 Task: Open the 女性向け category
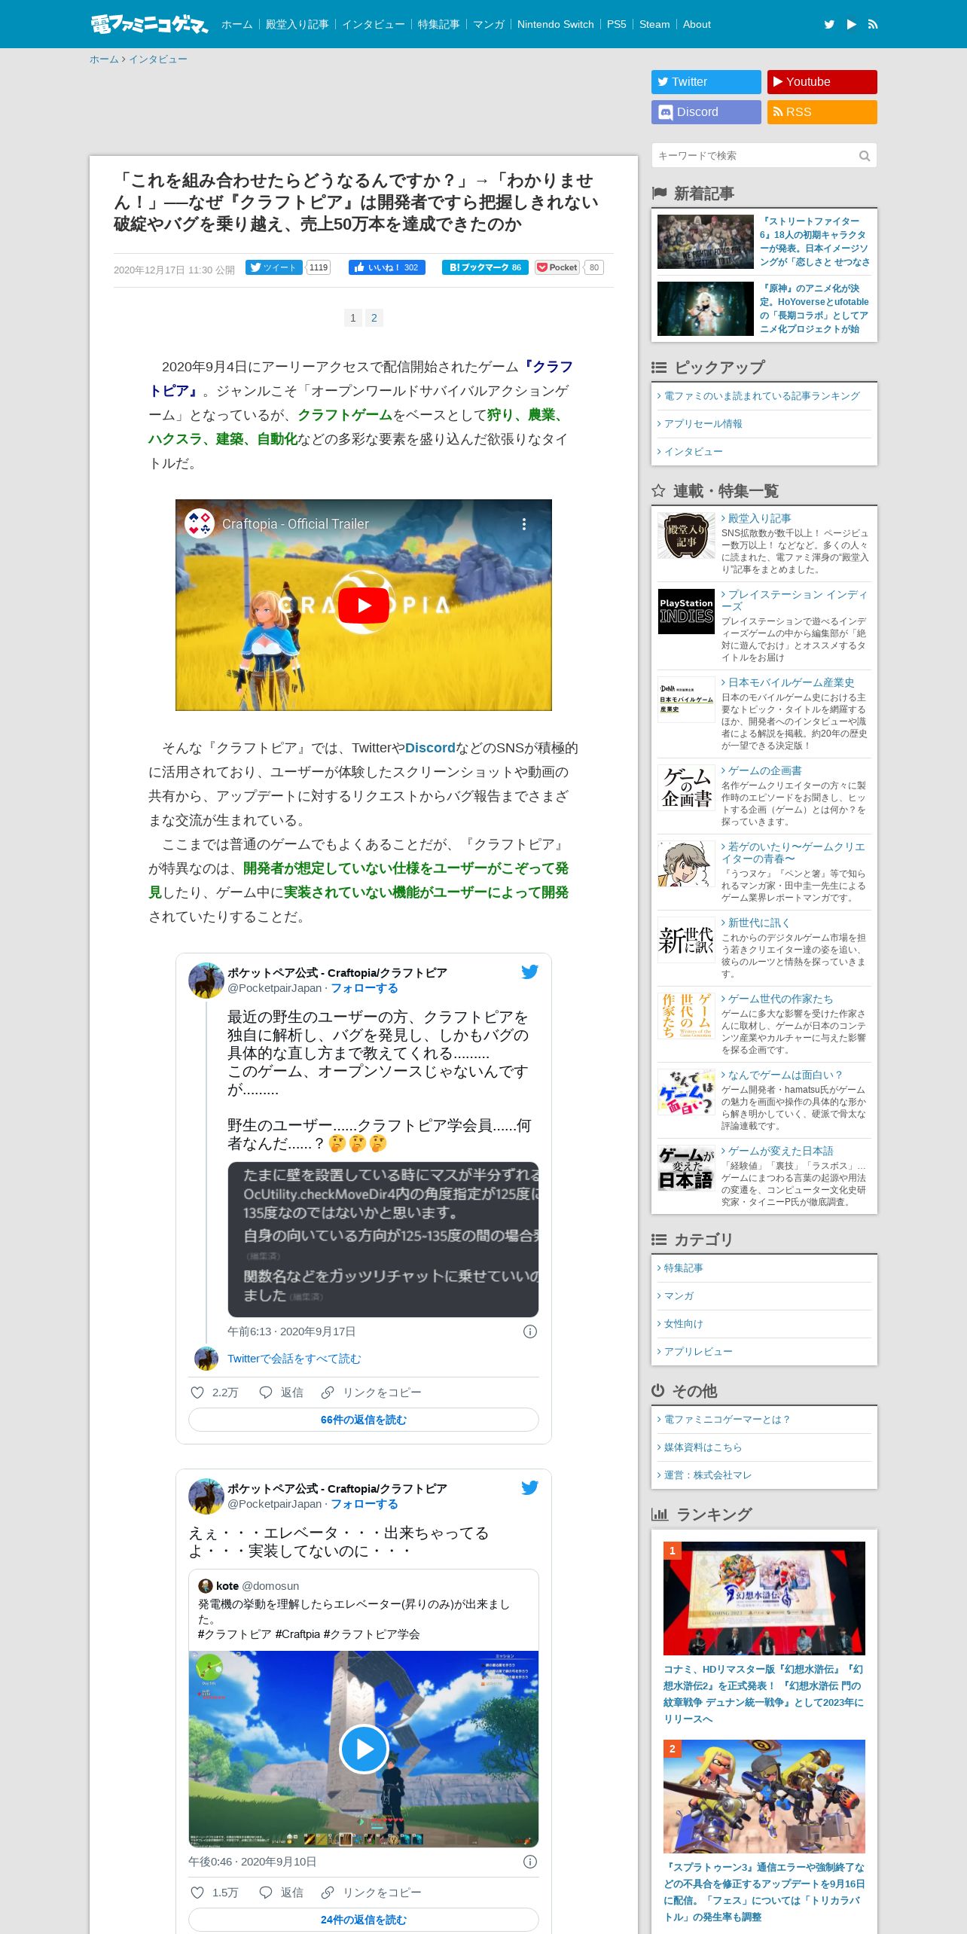click(x=683, y=1324)
